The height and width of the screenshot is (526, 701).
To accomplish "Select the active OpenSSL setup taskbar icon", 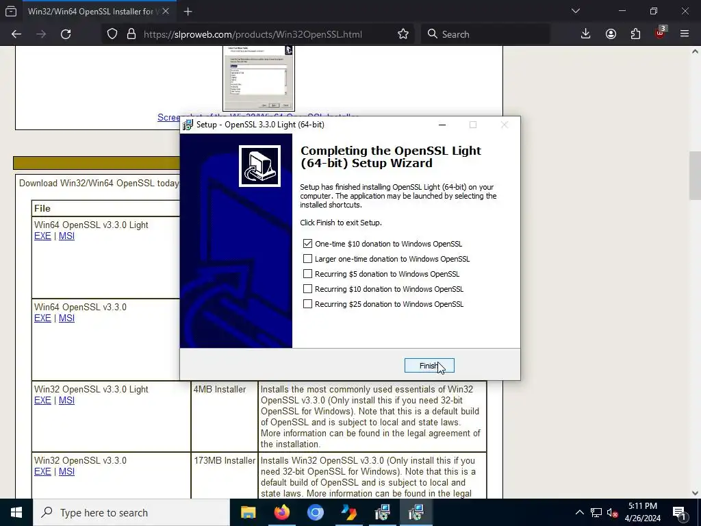I will click(x=416, y=512).
